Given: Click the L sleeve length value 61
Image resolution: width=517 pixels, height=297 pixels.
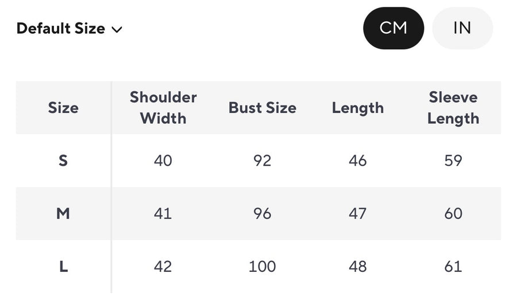Looking at the screenshot, I should coord(453,267).
